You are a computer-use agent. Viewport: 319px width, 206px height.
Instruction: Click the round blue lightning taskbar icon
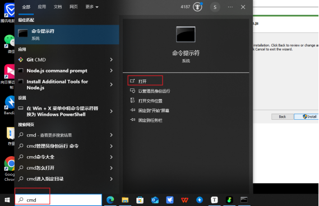200,200
